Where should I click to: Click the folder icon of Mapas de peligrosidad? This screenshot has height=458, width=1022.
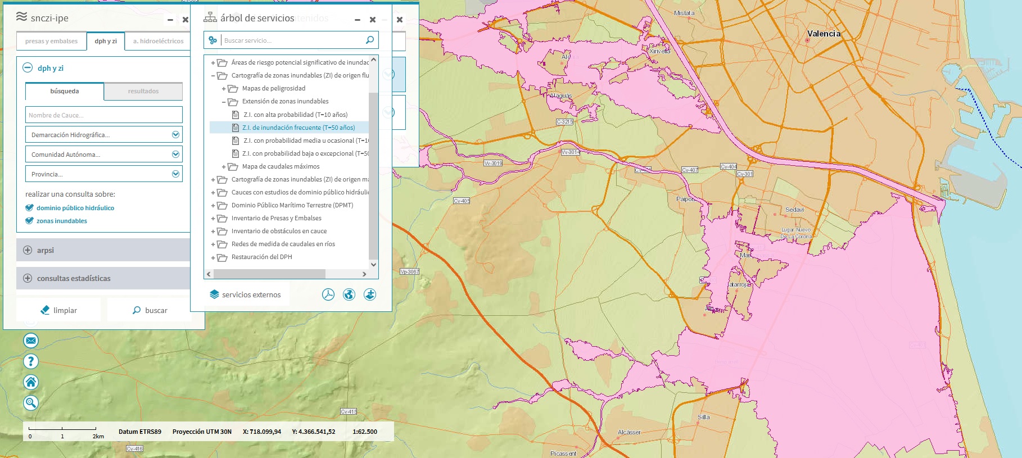point(233,89)
